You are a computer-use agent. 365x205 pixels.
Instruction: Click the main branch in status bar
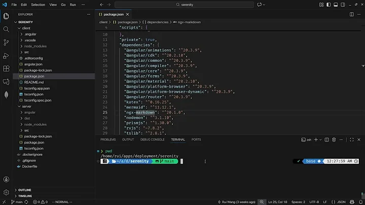17,202
